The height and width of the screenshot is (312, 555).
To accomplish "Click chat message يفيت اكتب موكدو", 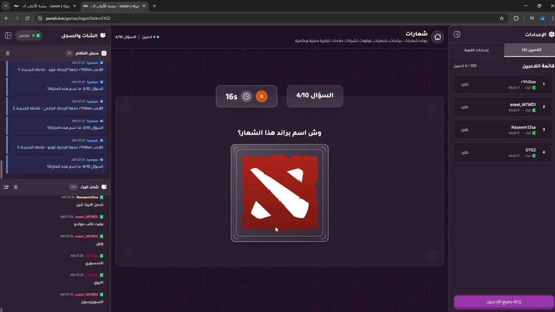I will point(88,224).
